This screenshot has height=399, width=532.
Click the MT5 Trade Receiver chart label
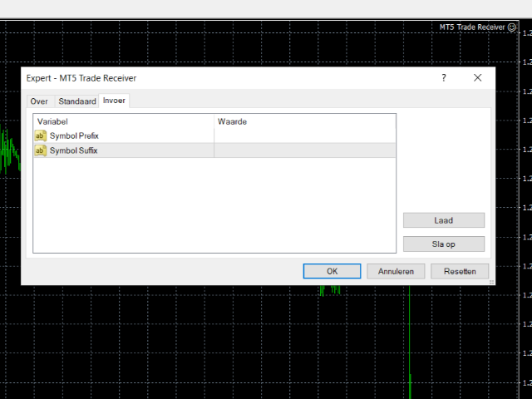point(472,27)
